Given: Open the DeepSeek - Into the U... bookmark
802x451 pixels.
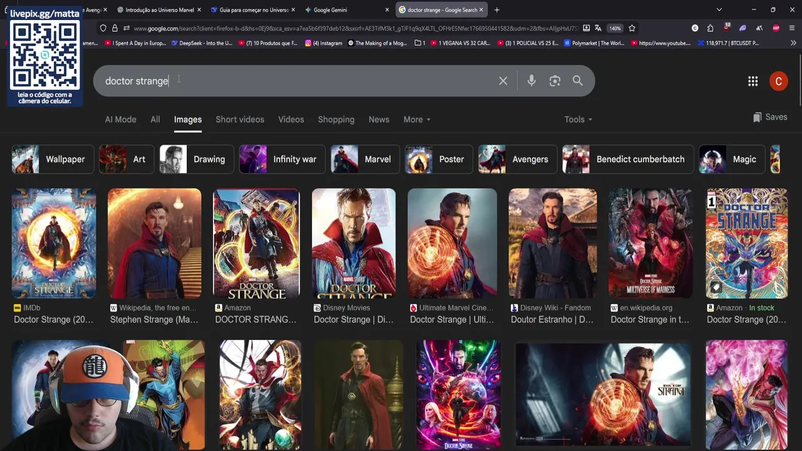Looking at the screenshot, I should (201, 43).
